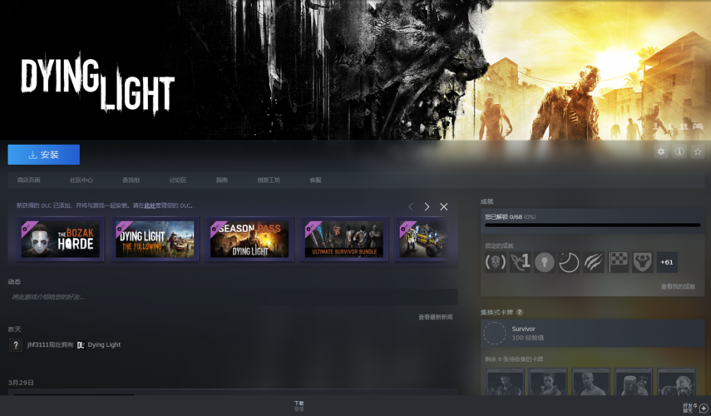Go to previous DLC carousel arrow
The image size is (711, 416).
(411, 207)
